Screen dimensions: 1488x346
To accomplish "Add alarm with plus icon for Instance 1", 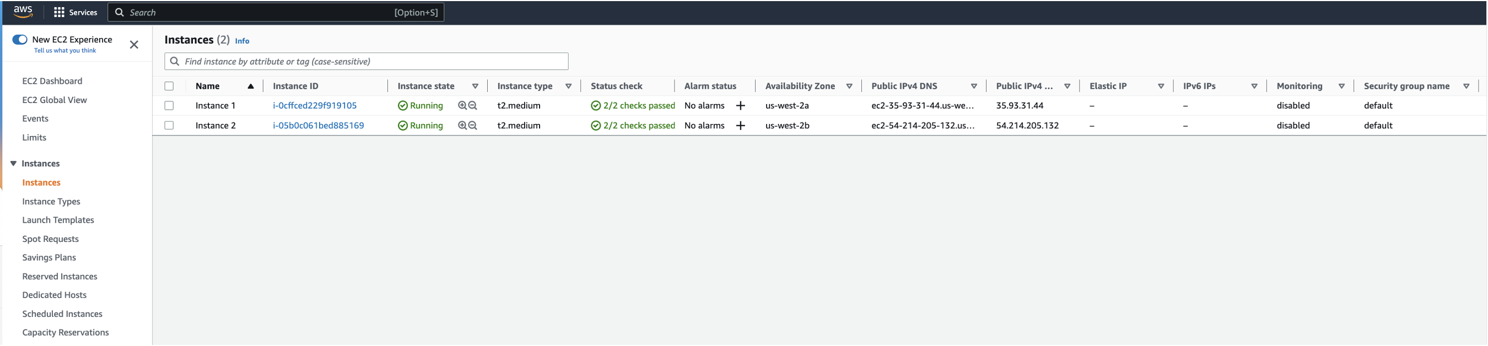I will pyautogui.click(x=741, y=106).
